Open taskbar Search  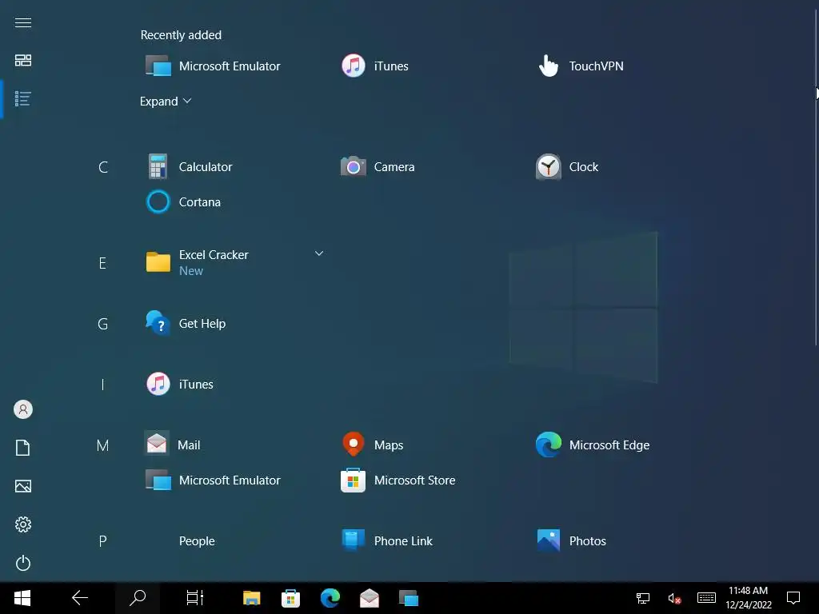(138, 598)
